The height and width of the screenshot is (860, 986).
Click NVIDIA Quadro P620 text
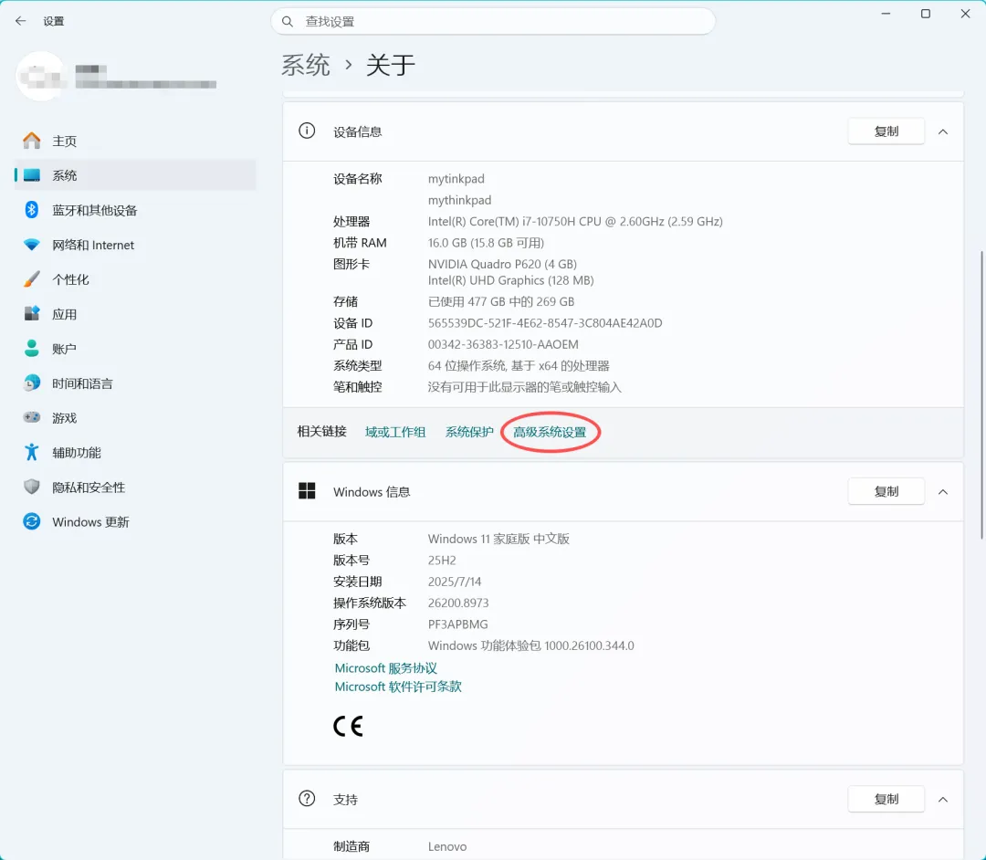[x=502, y=264]
